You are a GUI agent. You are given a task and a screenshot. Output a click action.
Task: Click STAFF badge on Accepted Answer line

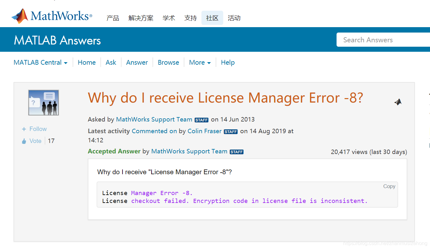(x=236, y=152)
